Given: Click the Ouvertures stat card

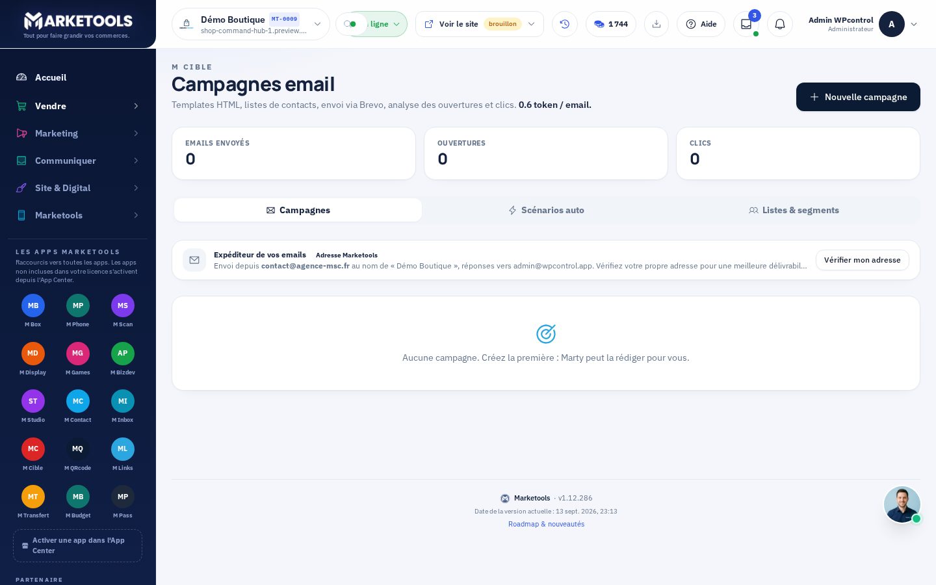Looking at the screenshot, I should pos(546,153).
